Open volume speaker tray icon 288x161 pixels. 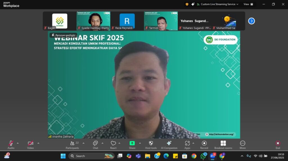(260, 156)
